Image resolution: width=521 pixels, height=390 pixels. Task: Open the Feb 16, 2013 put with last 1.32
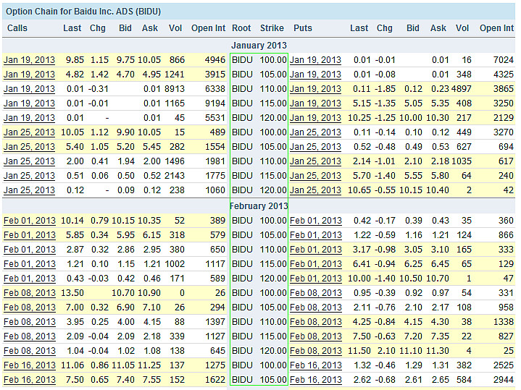click(x=316, y=365)
